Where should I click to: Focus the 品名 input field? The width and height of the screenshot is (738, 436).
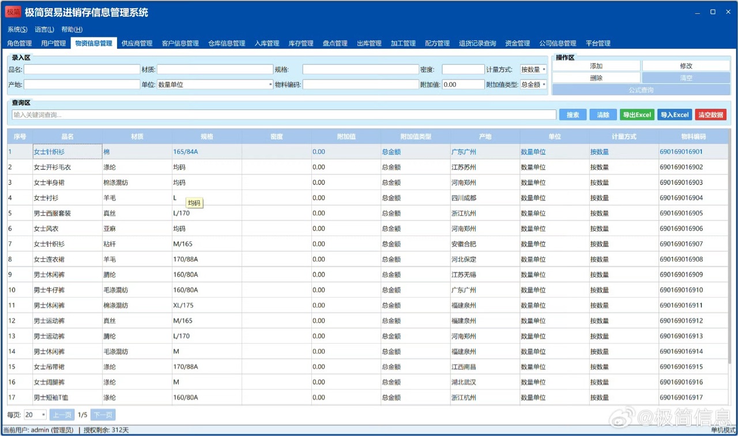pyautogui.click(x=82, y=69)
